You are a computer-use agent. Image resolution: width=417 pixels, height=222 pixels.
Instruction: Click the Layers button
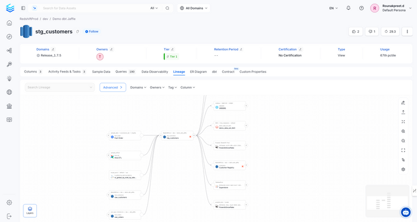(30, 211)
